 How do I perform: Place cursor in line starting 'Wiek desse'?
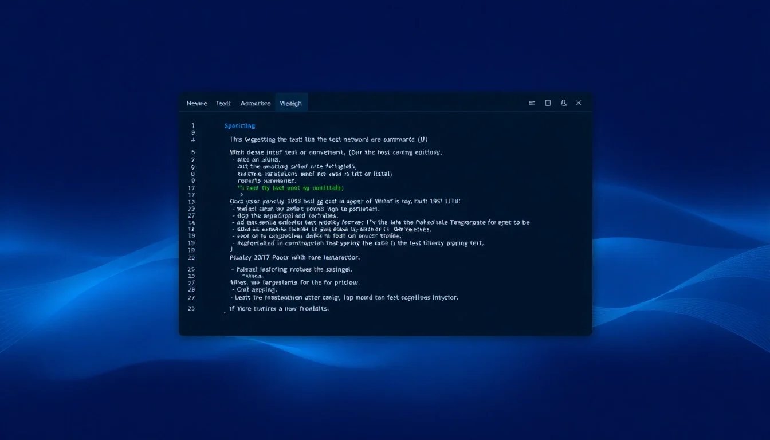click(336, 152)
